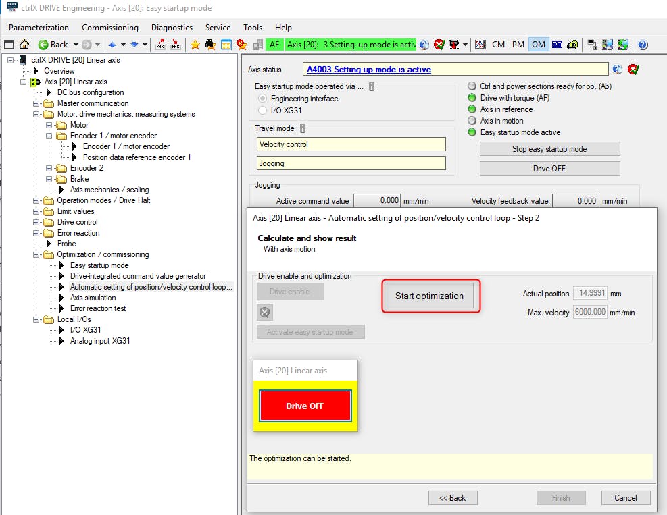
Task: Select Analog input XG31 tree item
Action: pyautogui.click(x=100, y=341)
